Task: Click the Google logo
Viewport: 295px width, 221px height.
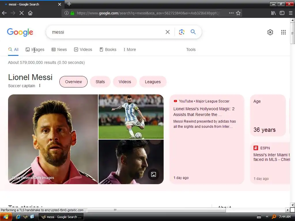Action: (x=20, y=32)
